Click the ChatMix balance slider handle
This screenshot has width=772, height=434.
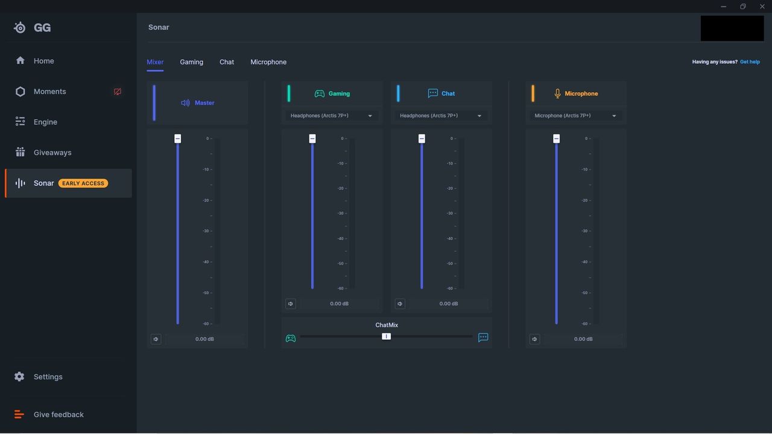click(386, 336)
